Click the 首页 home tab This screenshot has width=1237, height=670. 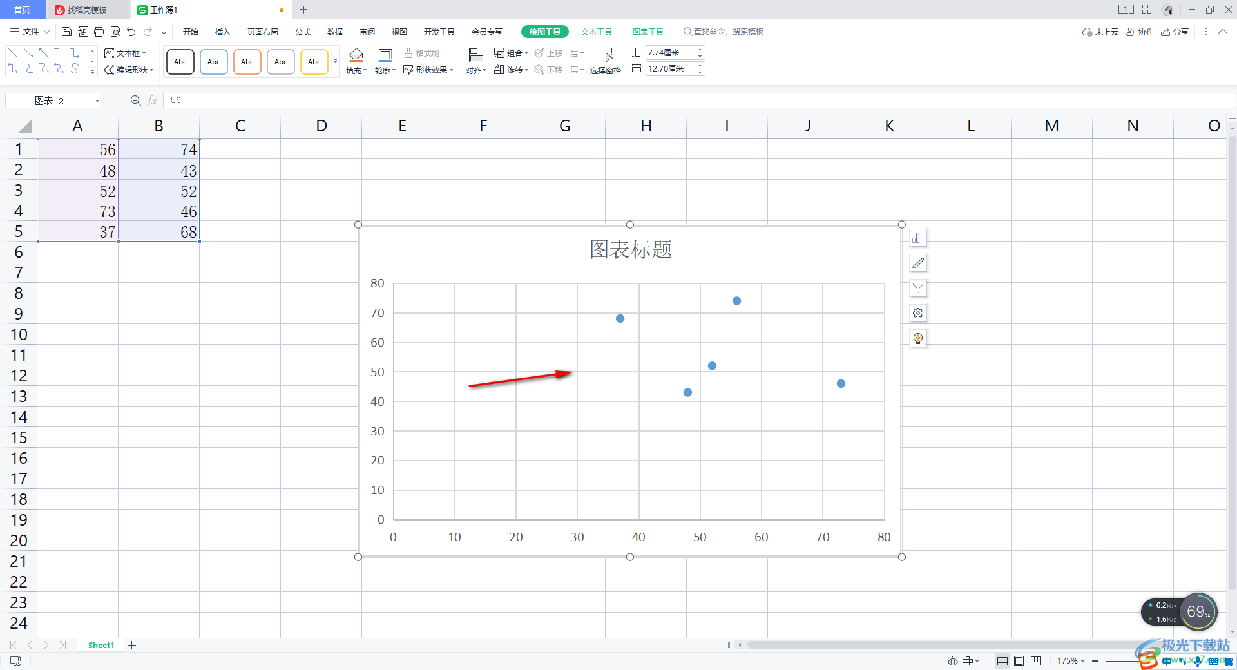coord(23,10)
